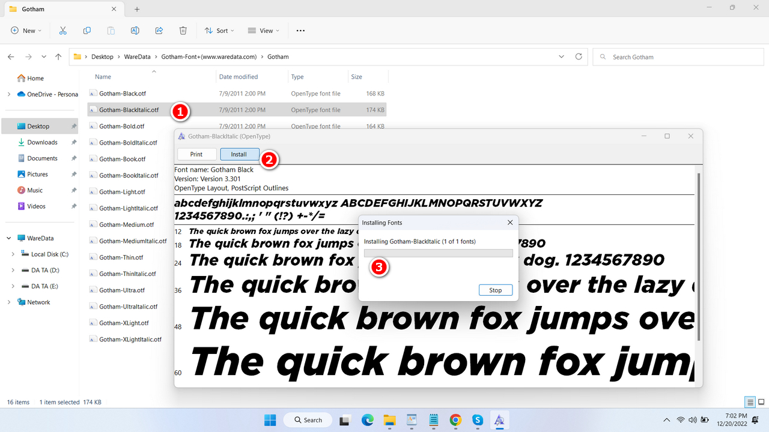The height and width of the screenshot is (432, 769).
Task: Copy Gotham-BlackItalic.otf using the toolbar icon
Action: tap(87, 30)
